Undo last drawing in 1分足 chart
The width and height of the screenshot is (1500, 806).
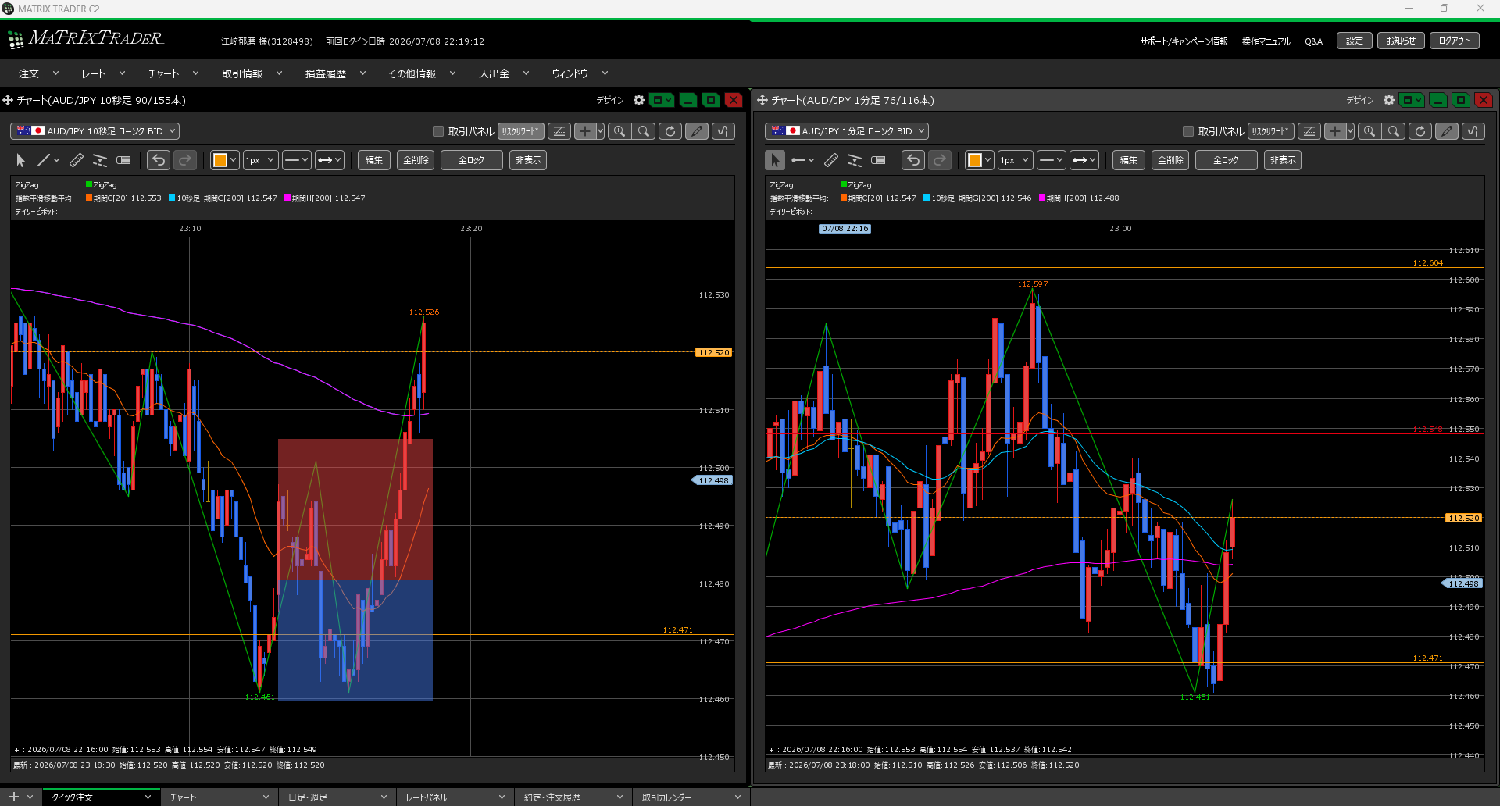[x=913, y=160]
